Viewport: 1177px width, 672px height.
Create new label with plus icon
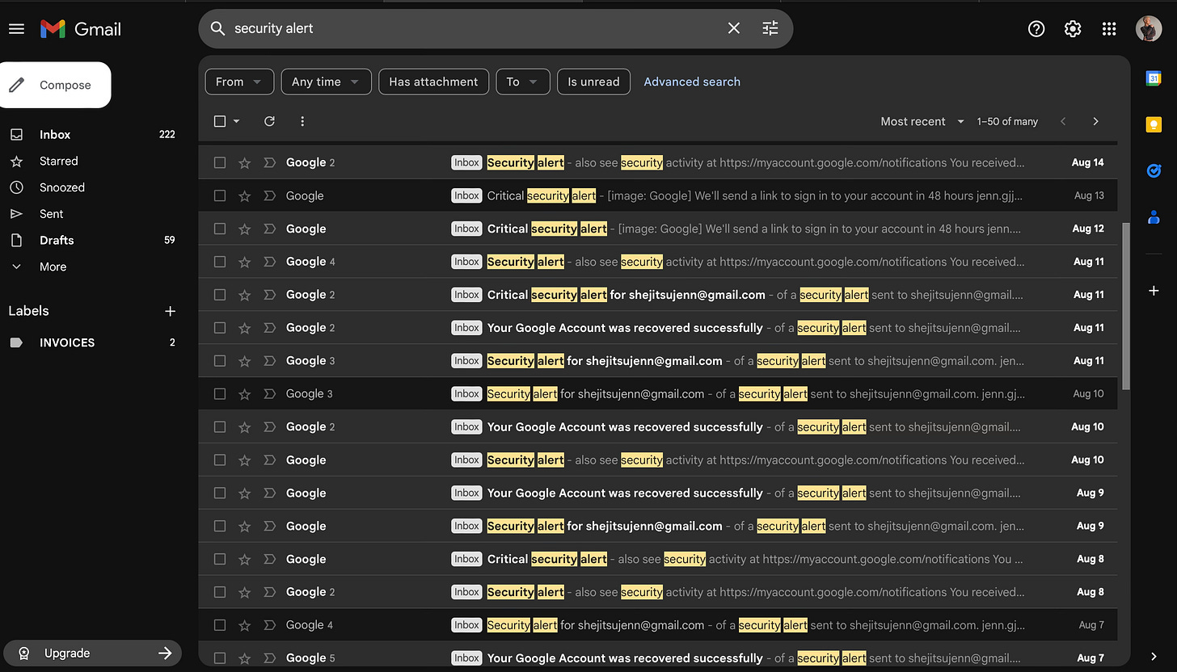pos(170,311)
